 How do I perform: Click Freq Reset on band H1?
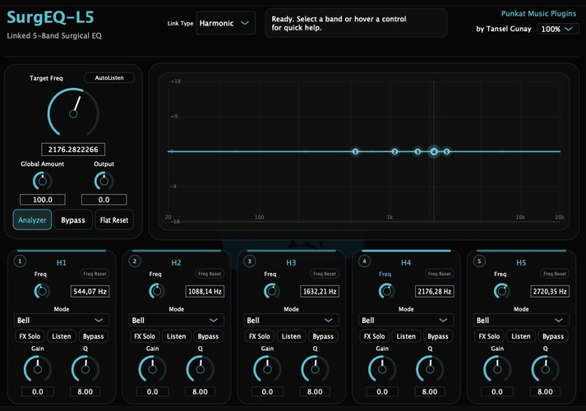click(95, 274)
